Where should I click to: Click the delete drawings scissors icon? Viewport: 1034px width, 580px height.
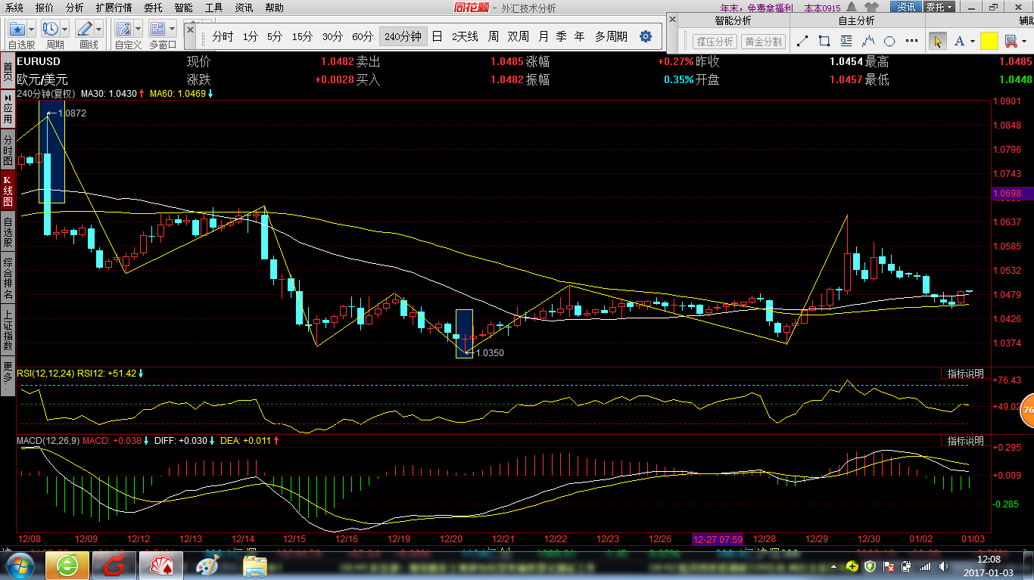point(1011,41)
